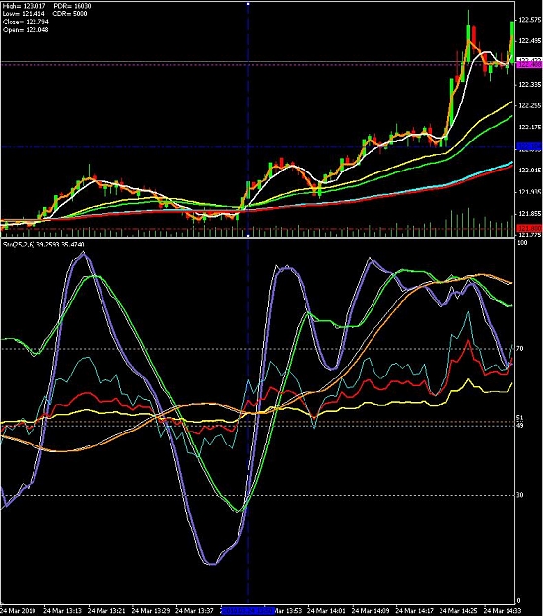The width and height of the screenshot is (543, 616).
Task: Click the blue horizontal line price tag
Action: click(529, 147)
